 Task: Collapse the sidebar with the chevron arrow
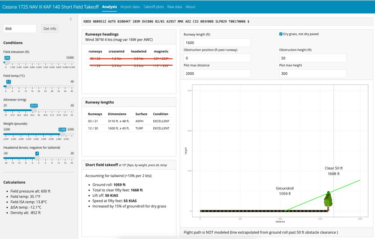pos(71,19)
